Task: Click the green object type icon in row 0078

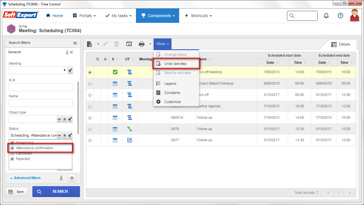Action: (130, 129)
